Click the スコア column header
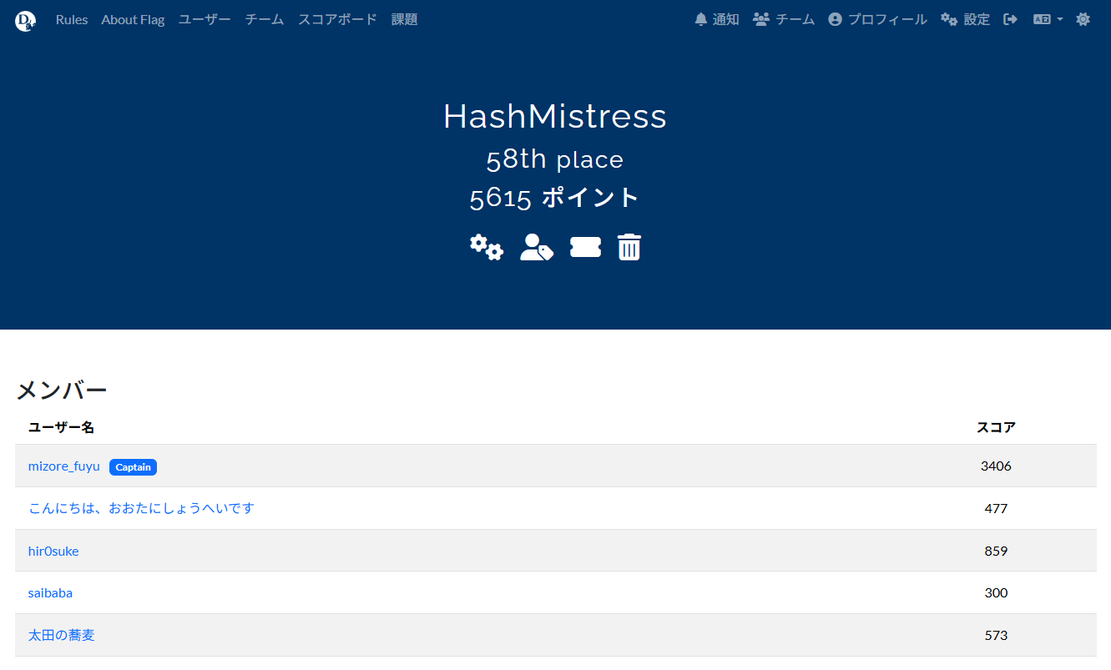The height and width of the screenshot is (670, 1111). (x=996, y=427)
